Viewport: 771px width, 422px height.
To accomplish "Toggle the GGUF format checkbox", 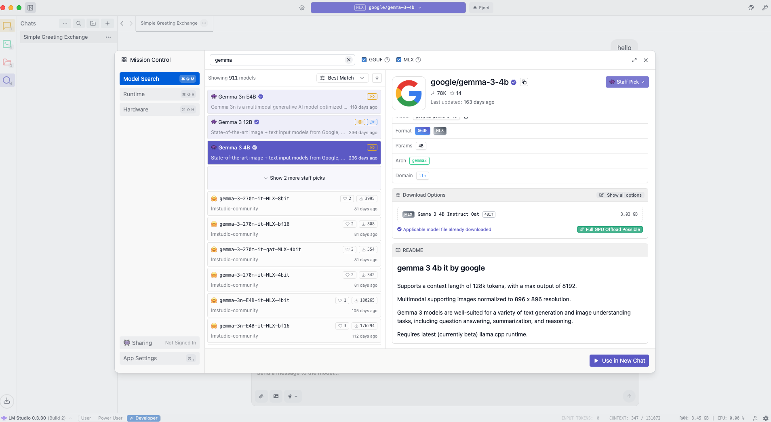I will [364, 60].
